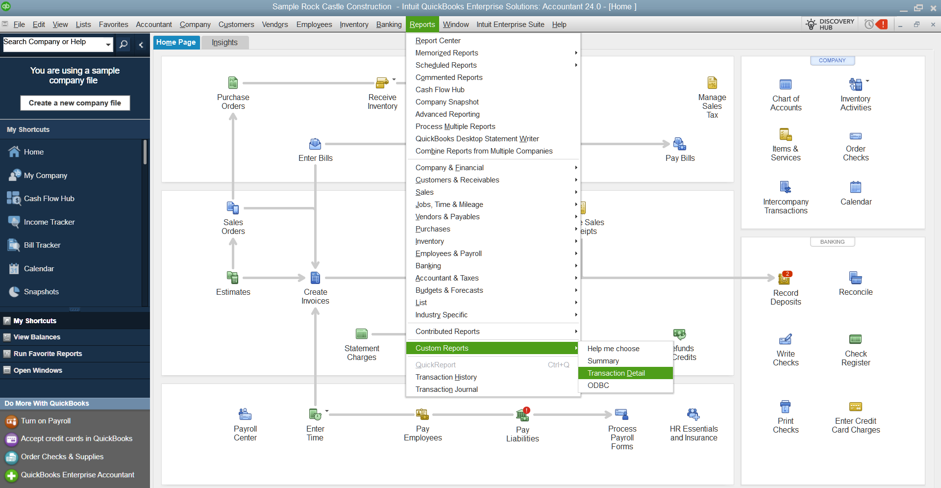This screenshot has height=488, width=941.
Task: Expand Budgets & Forecasts submenu
Action: click(493, 290)
